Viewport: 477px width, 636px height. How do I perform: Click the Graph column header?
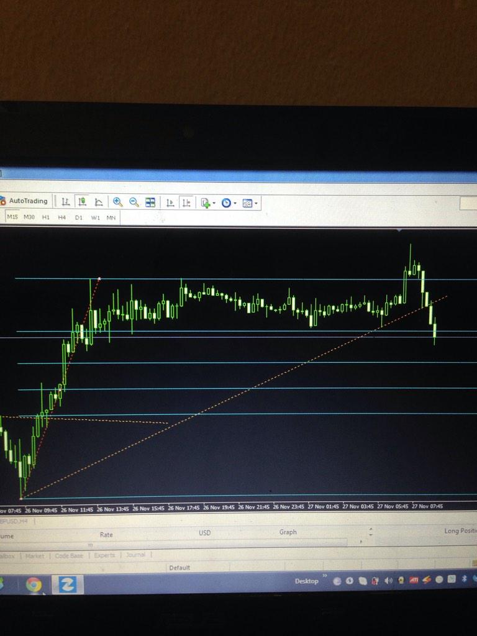pos(288,532)
